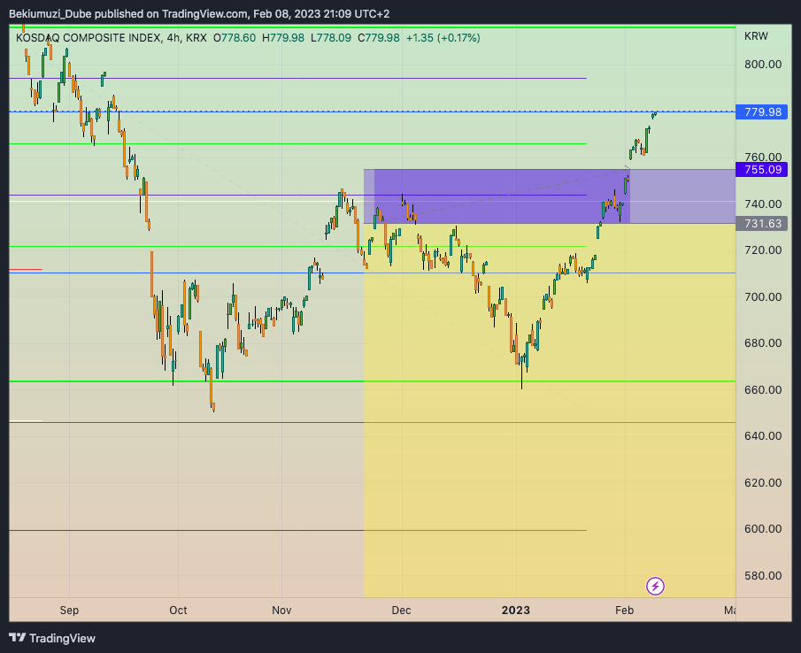Click the 740.00 price axis value
Image resolution: width=801 pixels, height=653 pixels.
coord(763,204)
